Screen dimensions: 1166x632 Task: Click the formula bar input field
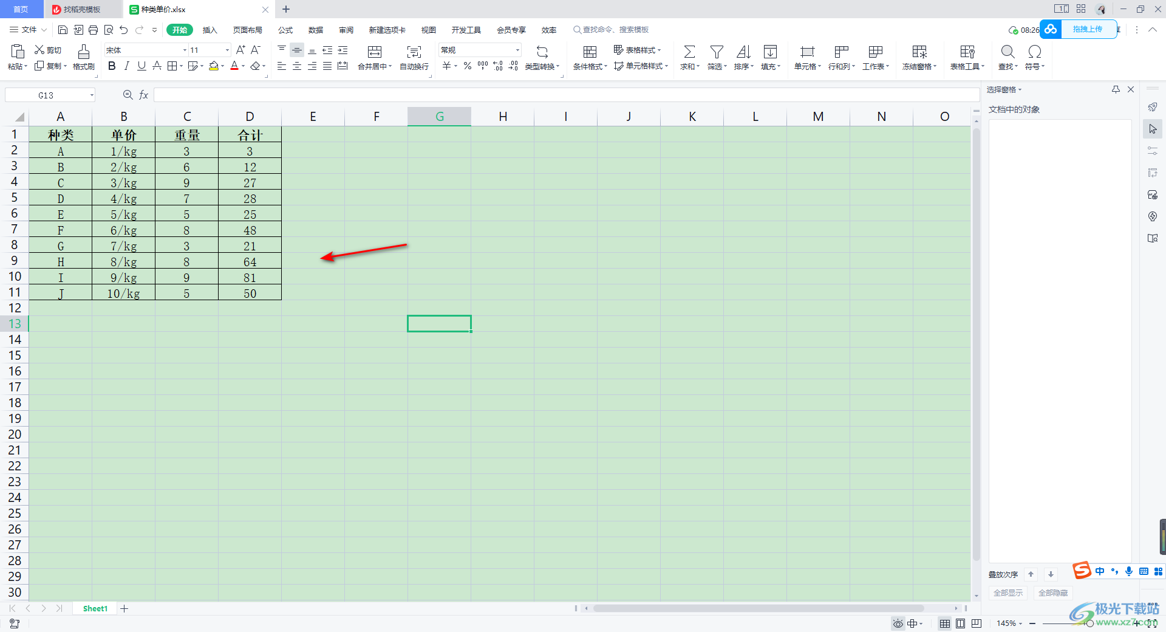click(566, 95)
